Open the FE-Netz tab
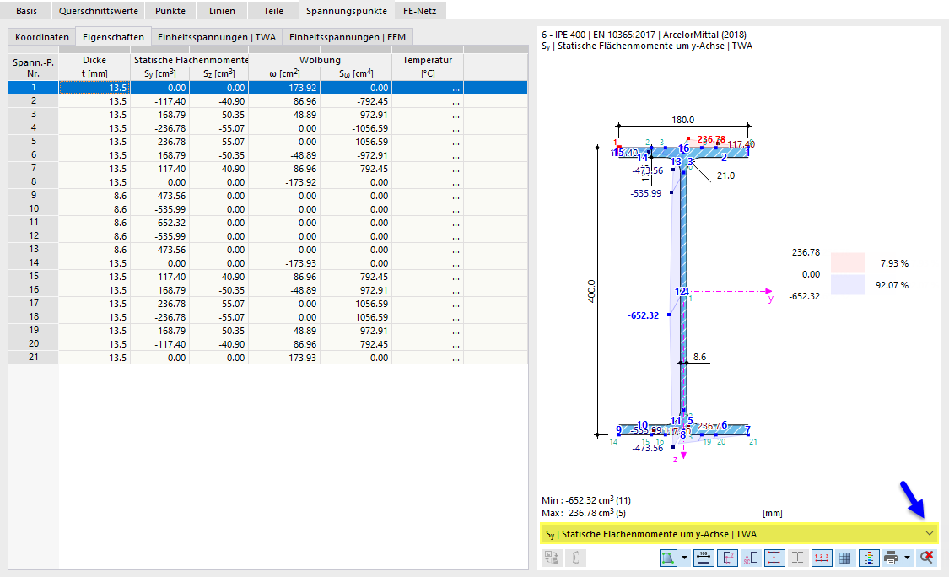This screenshot has width=949, height=577. coord(419,11)
